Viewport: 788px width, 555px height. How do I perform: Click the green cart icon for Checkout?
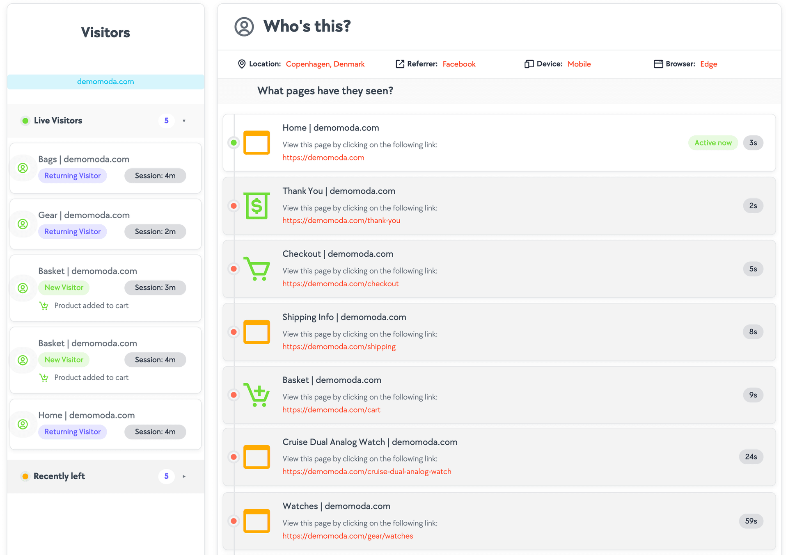click(257, 269)
